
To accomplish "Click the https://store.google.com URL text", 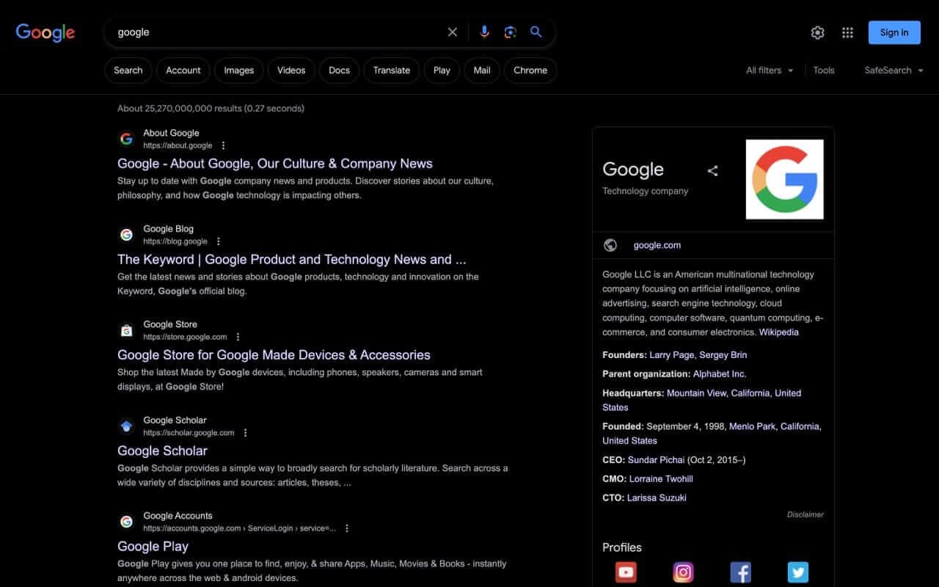I will point(185,337).
